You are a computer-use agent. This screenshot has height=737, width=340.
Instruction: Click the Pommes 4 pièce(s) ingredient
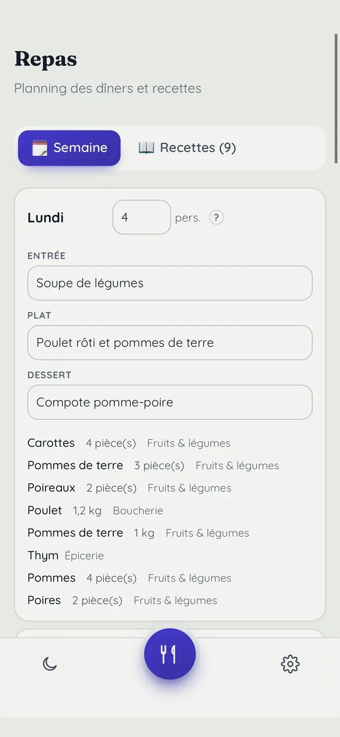click(x=129, y=578)
